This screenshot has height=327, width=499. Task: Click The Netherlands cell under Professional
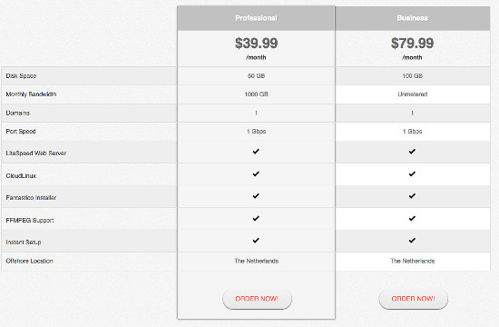coord(257,261)
